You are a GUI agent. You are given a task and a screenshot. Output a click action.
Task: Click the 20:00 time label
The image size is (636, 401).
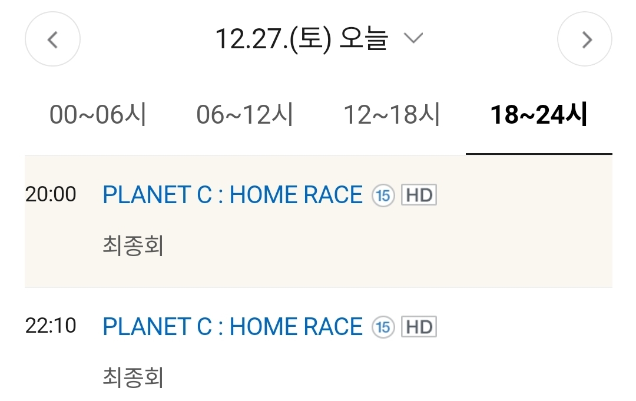51,194
